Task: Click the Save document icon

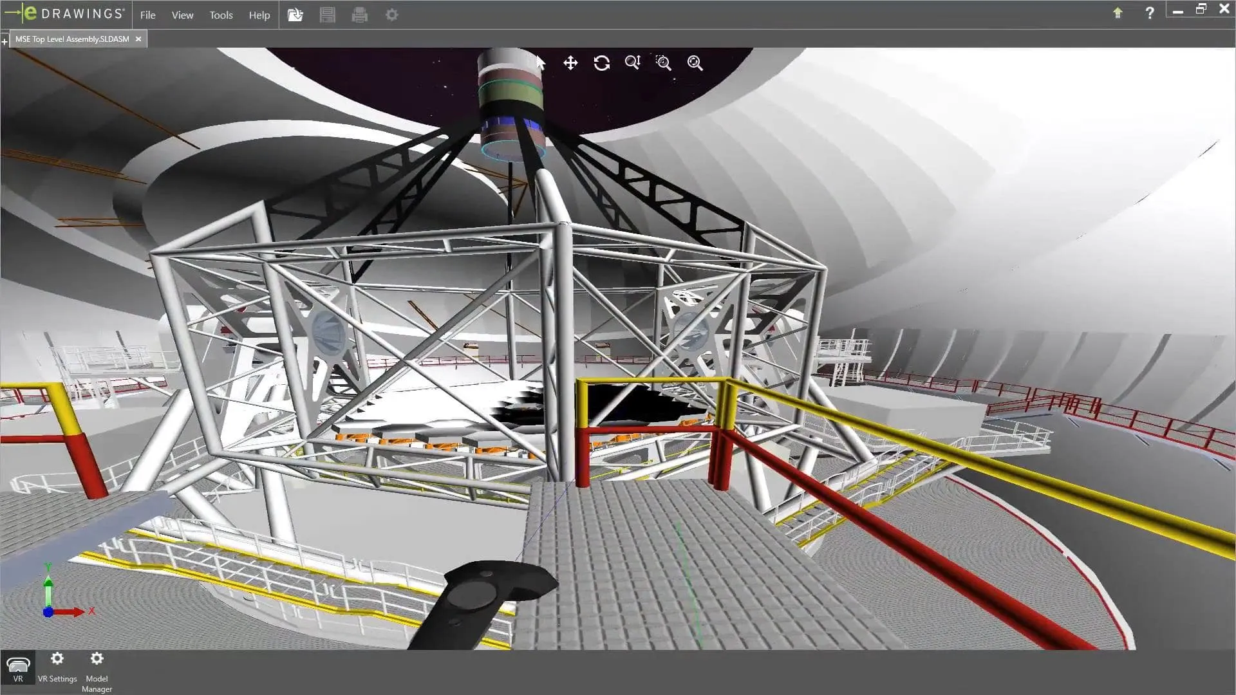Action: [x=328, y=14]
